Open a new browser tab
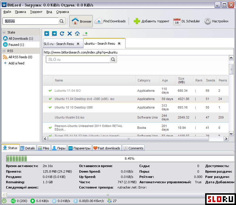Screen dimensions: 236x205 [x=85, y=34]
